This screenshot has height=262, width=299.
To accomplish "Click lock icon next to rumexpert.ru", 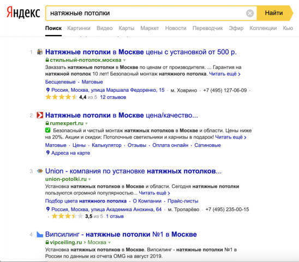I will (47, 123).
